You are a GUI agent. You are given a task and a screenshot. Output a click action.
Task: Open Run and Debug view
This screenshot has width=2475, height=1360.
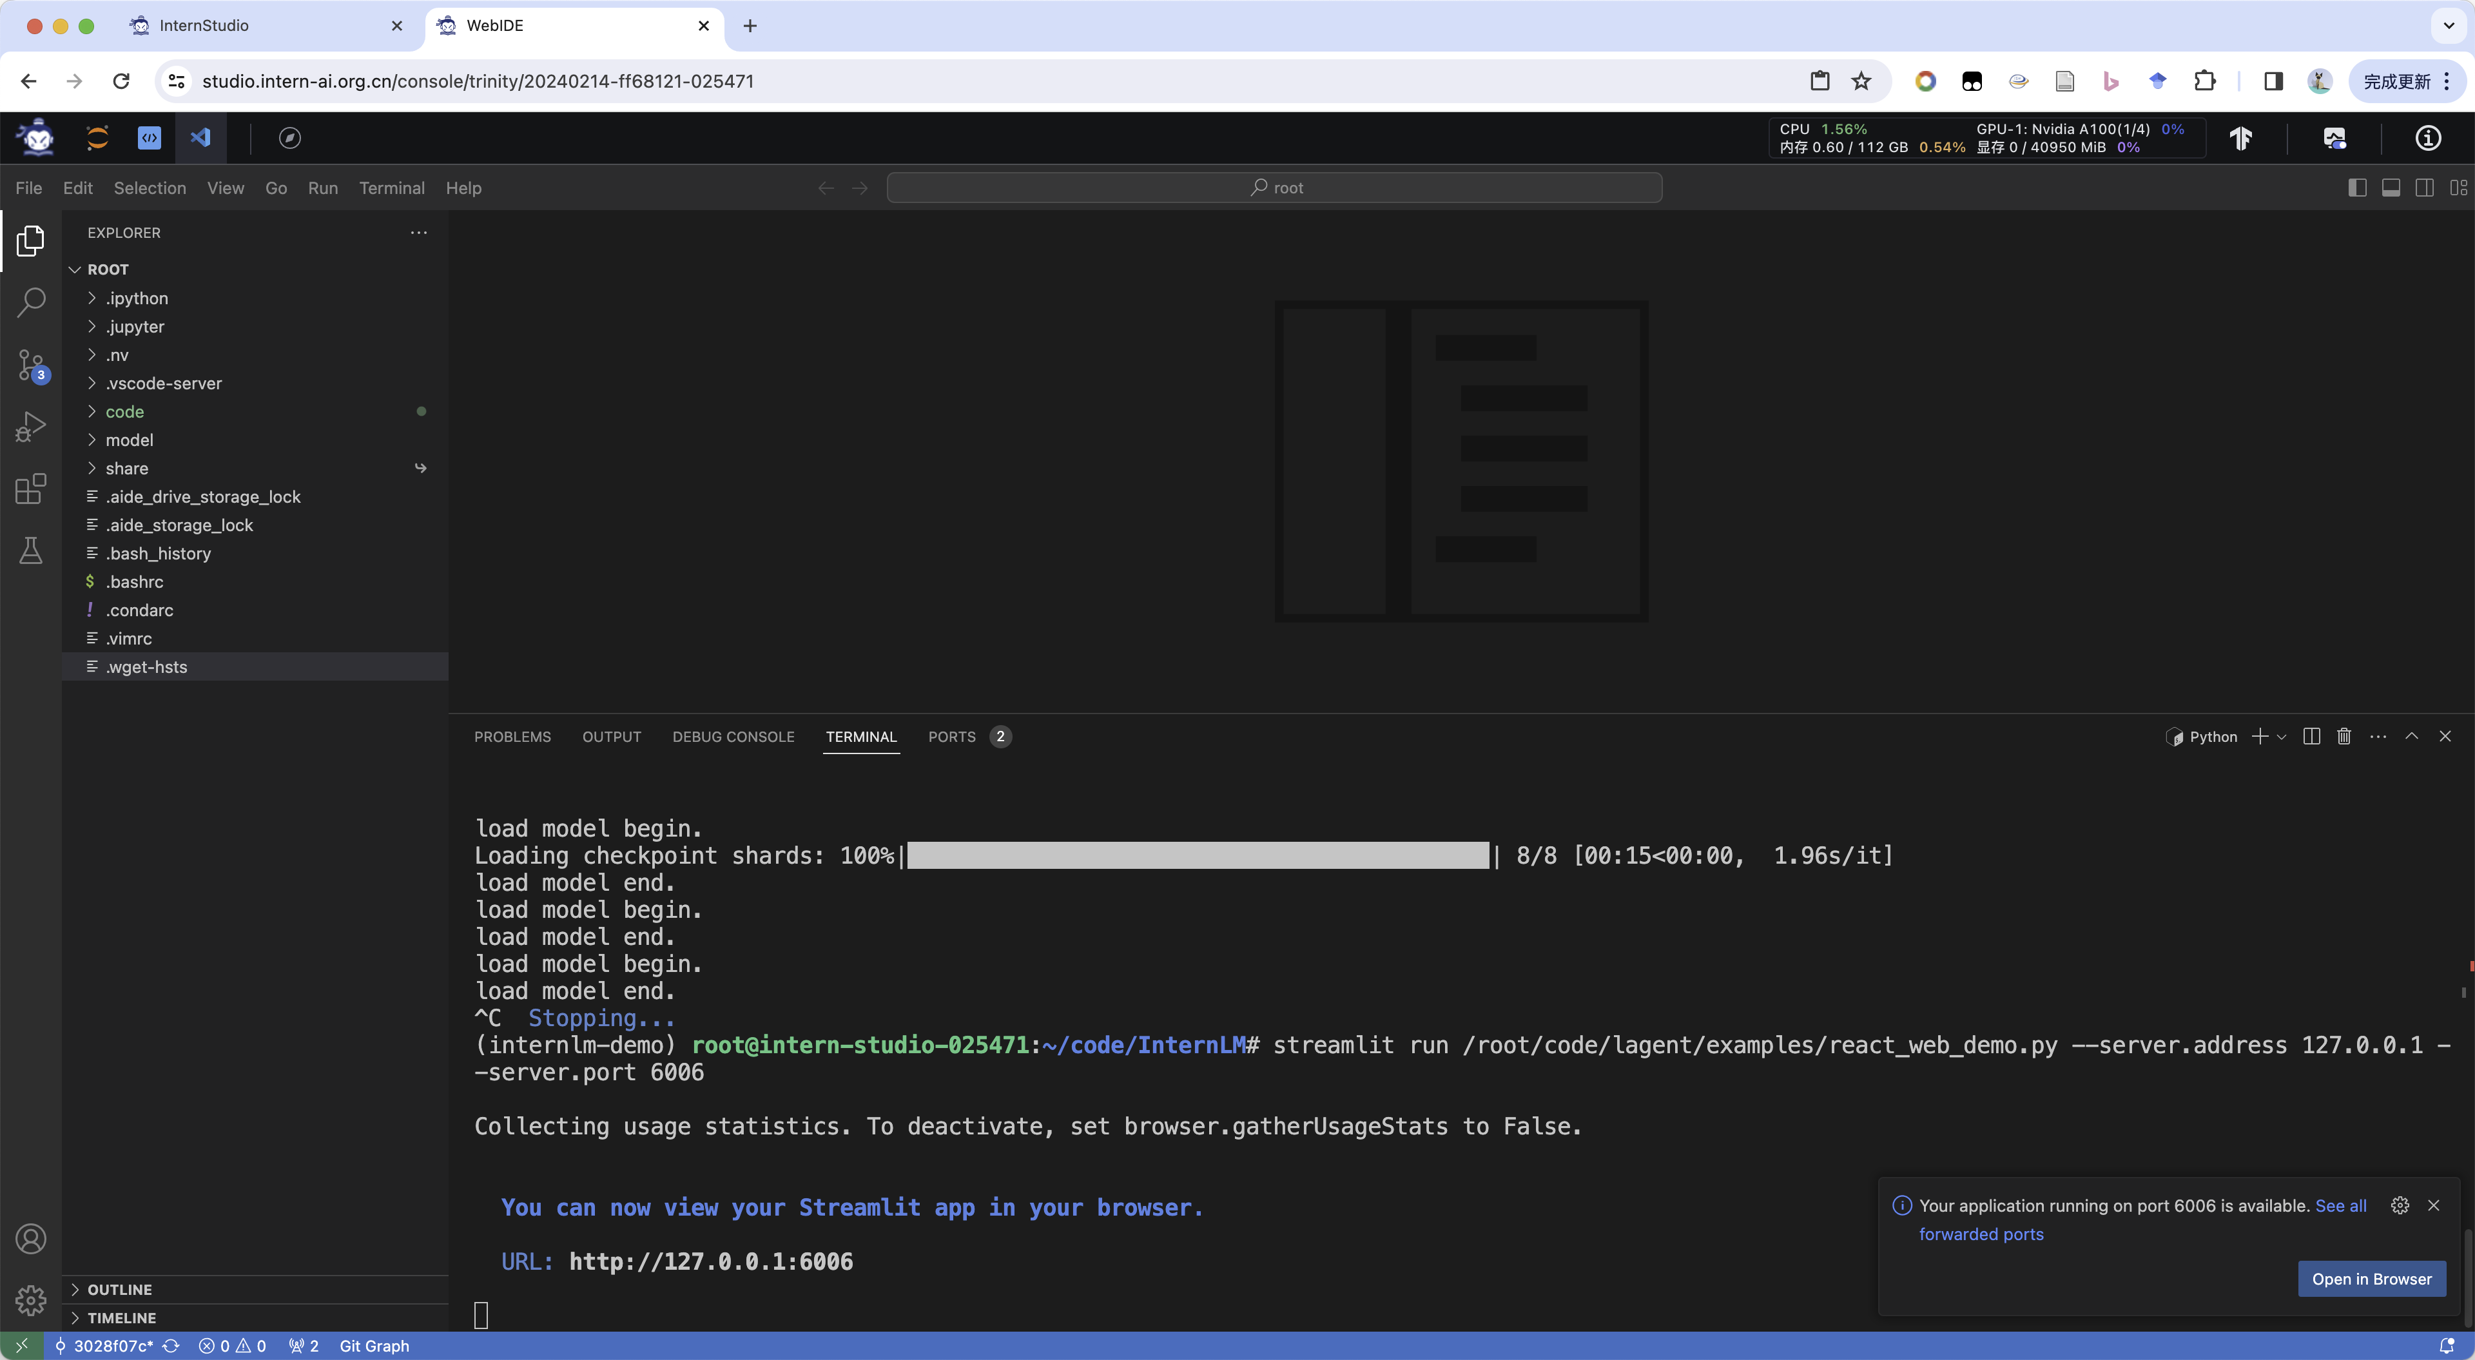click(x=31, y=426)
